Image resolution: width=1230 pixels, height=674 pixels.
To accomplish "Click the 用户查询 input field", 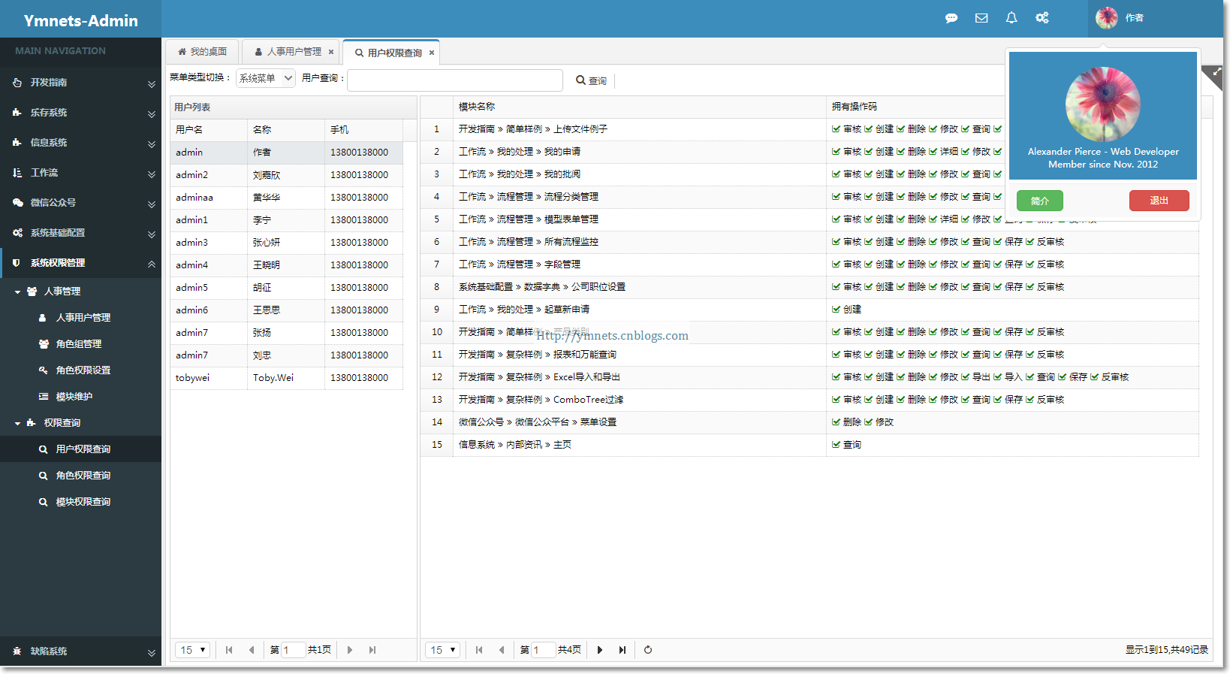I will pos(455,80).
